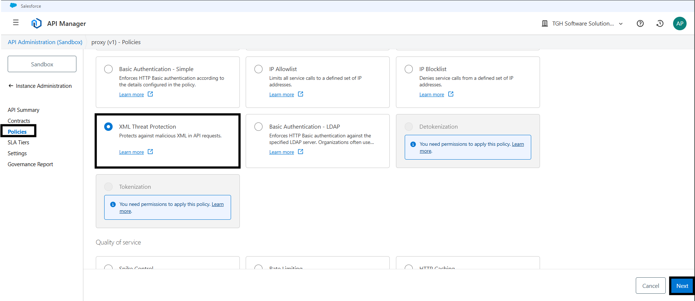The width and height of the screenshot is (695, 301).
Task: Select the IP Allowlist radio button
Action: tap(258, 69)
